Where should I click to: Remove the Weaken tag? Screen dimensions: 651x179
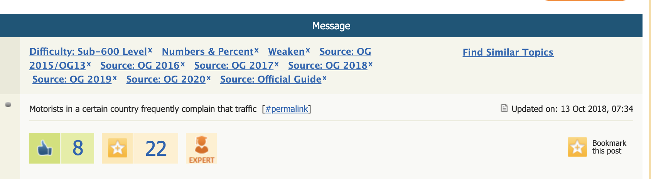308,50
